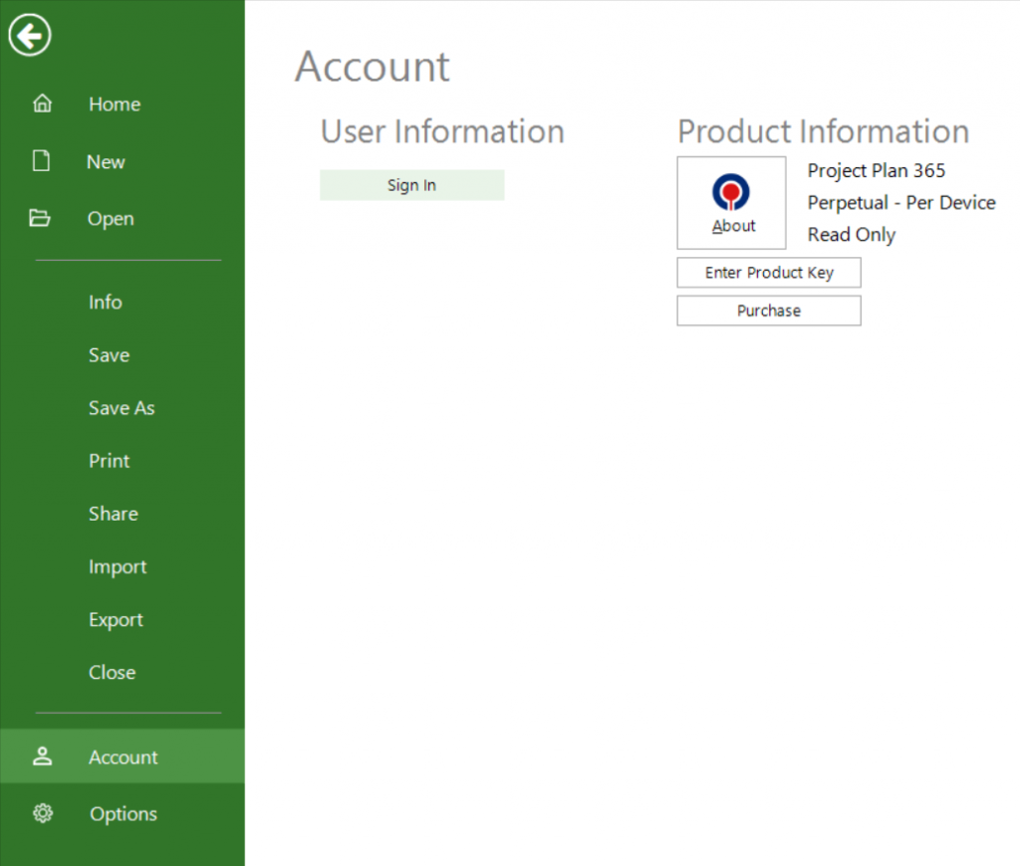Select the Account heading area
1020x866 pixels.
tap(372, 66)
